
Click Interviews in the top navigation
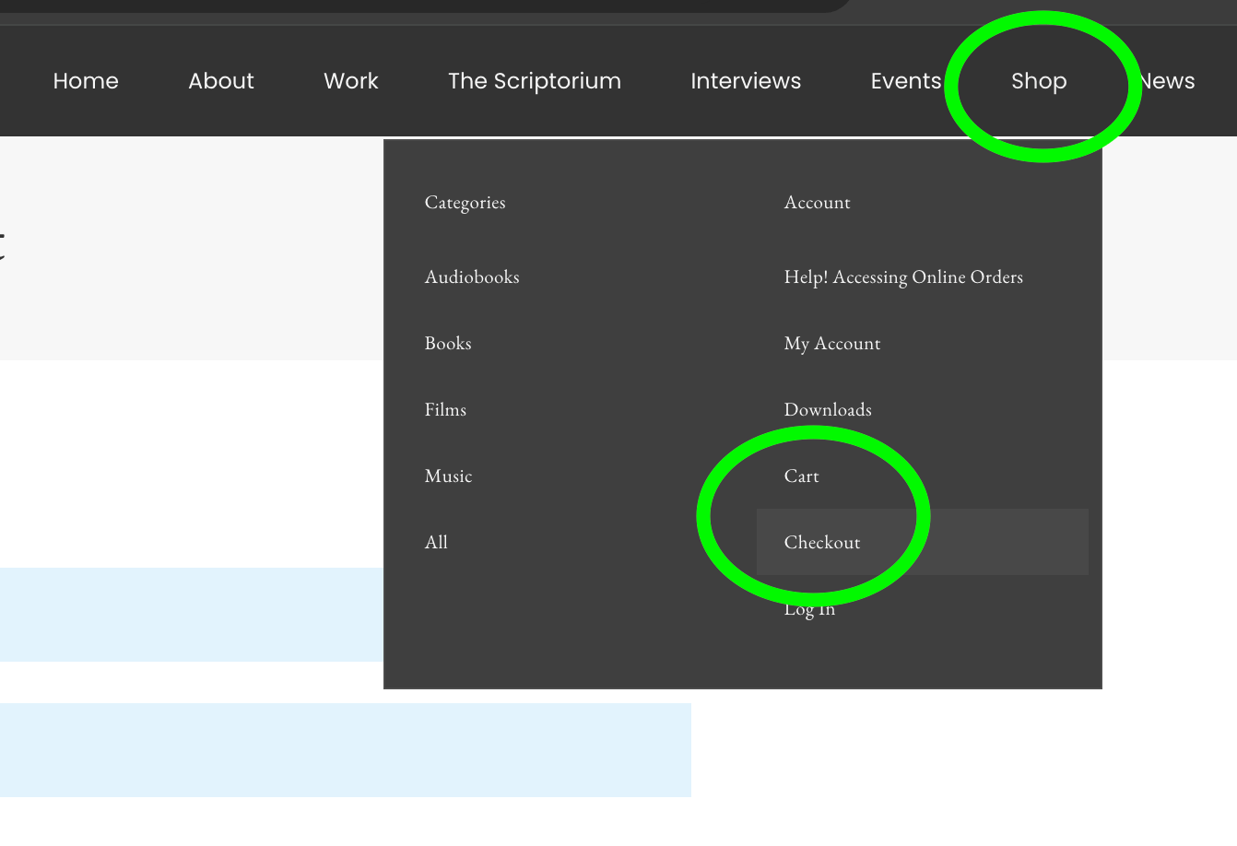[746, 81]
